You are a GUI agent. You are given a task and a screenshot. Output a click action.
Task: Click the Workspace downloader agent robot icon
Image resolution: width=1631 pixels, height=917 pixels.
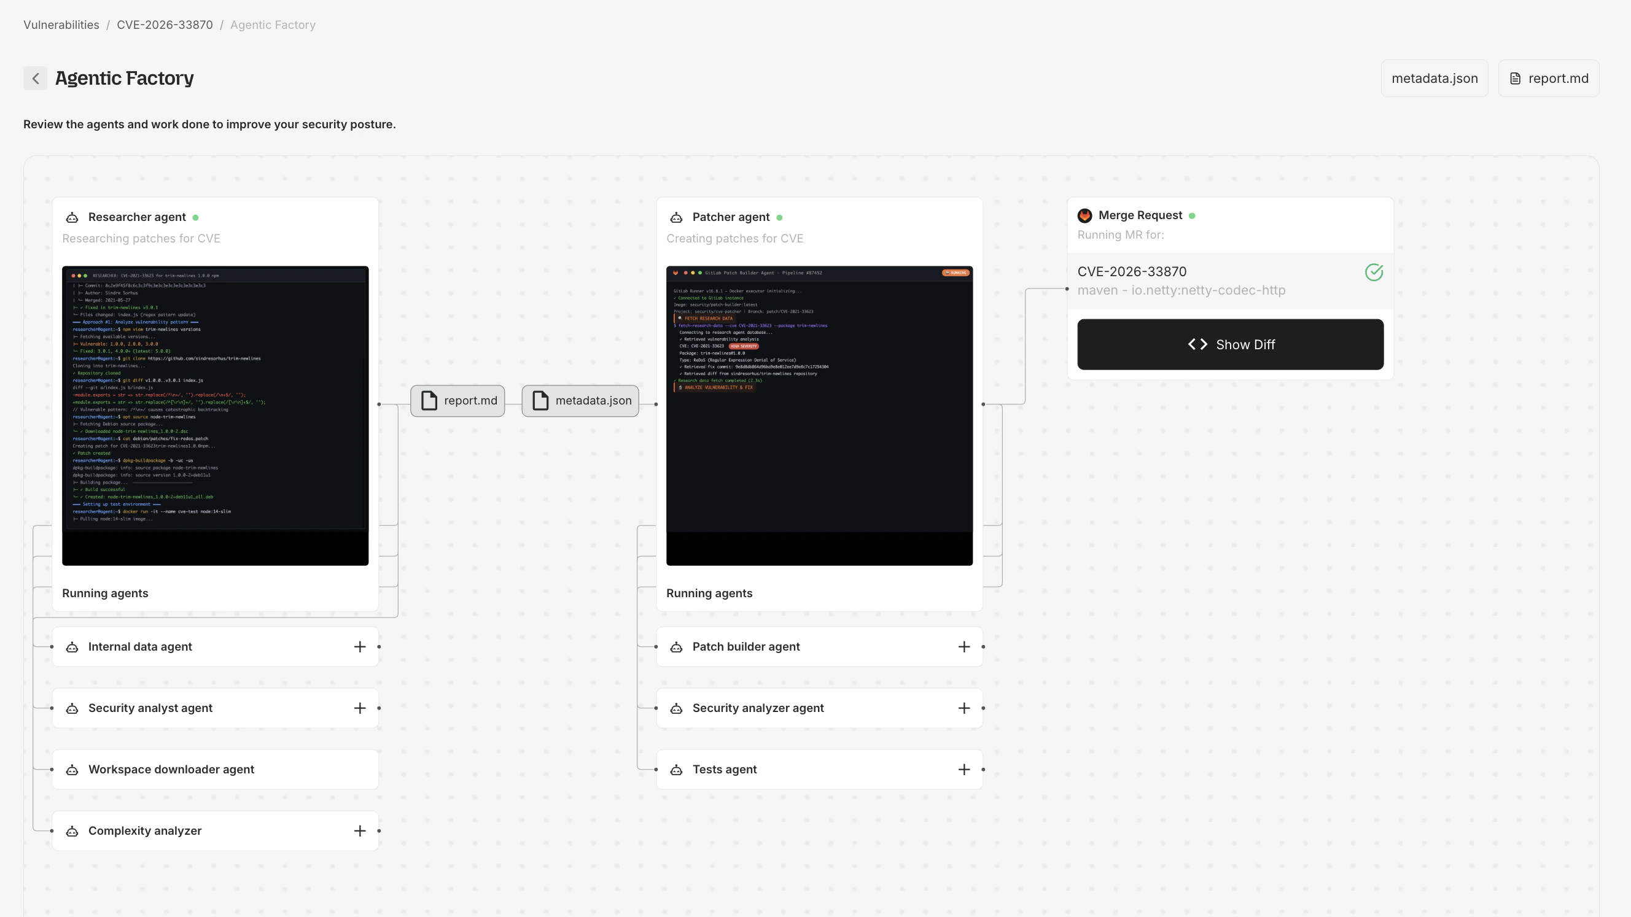click(72, 770)
